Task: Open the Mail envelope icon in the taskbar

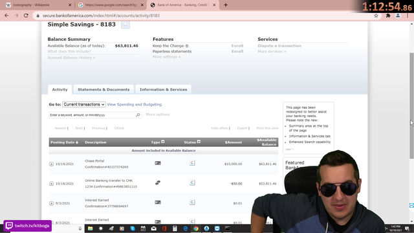Action: click(x=154, y=228)
